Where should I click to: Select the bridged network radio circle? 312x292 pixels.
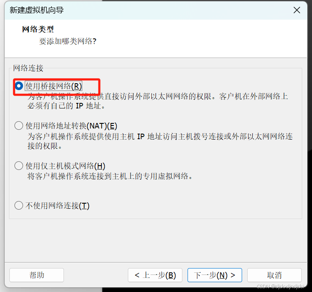coord(19,86)
